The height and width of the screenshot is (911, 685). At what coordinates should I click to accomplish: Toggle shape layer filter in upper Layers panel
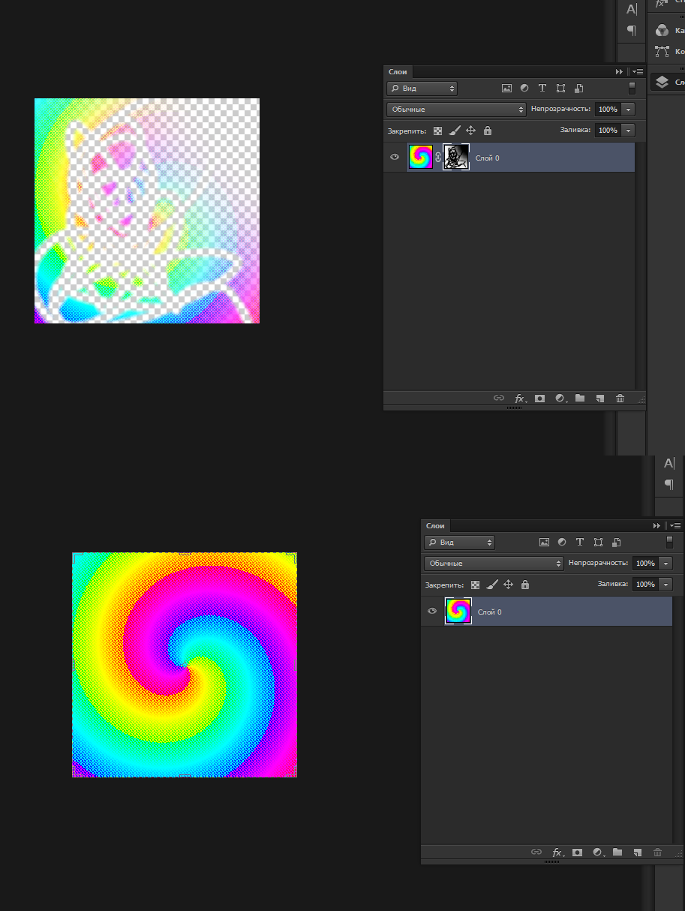pos(560,89)
